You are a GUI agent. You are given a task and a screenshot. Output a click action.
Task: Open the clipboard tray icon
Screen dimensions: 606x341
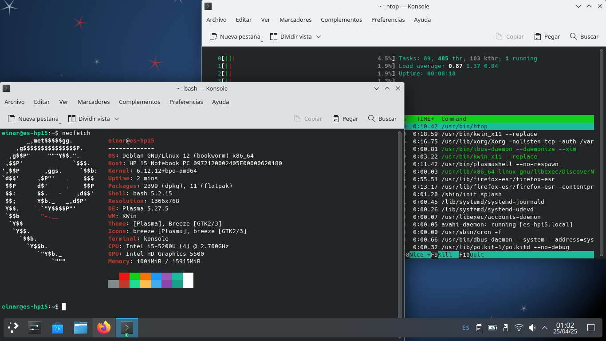(479, 328)
